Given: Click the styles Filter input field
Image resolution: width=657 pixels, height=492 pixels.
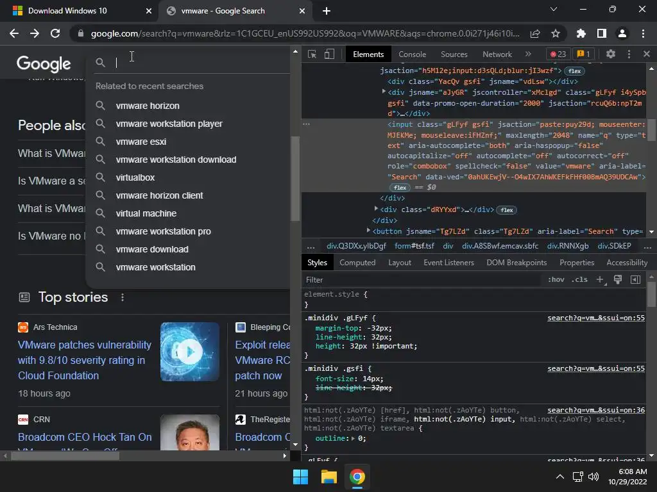Looking at the screenshot, I should (x=421, y=280).
